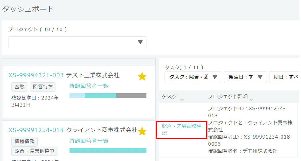Click the sort chevron under プロジェクト詳細 header
This screenshot has height=161, width=301.
[x=251, y=99]
